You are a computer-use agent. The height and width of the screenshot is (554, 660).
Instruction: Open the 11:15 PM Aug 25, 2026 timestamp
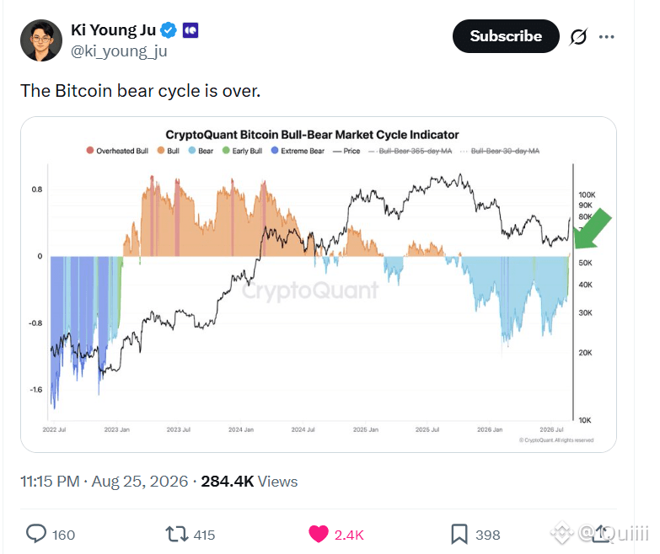(x=105, y=482)
